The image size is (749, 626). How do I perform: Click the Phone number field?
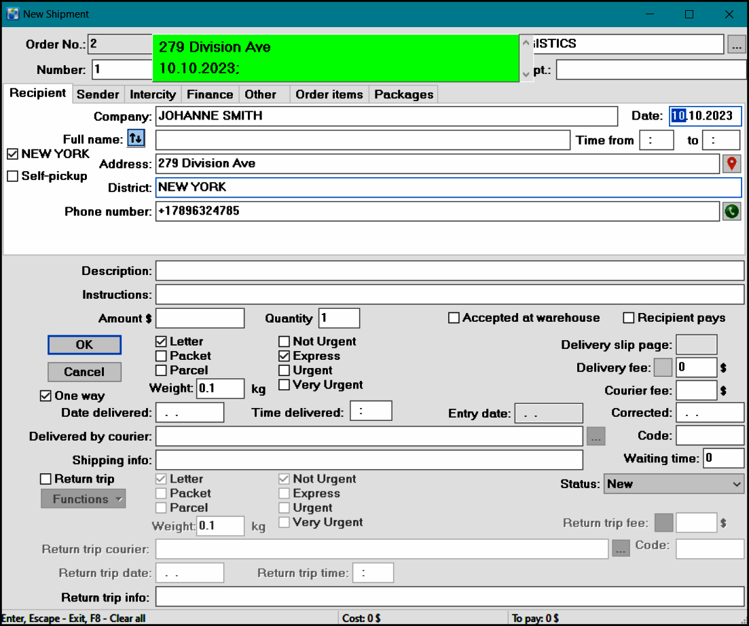(x=437, y=212)
